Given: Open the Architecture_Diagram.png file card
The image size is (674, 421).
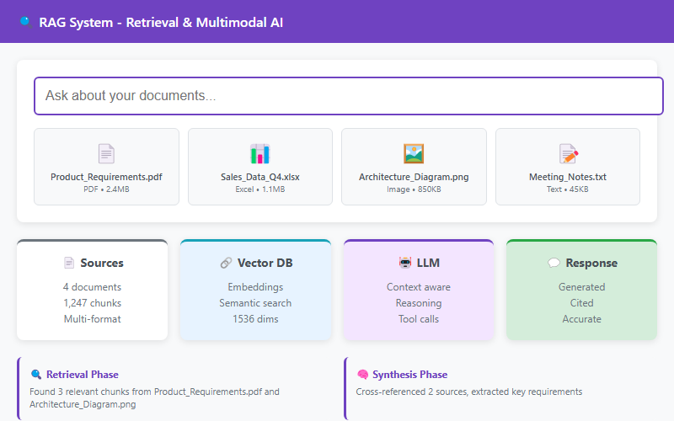Looking at the screenshot, I should coord(414,167).
